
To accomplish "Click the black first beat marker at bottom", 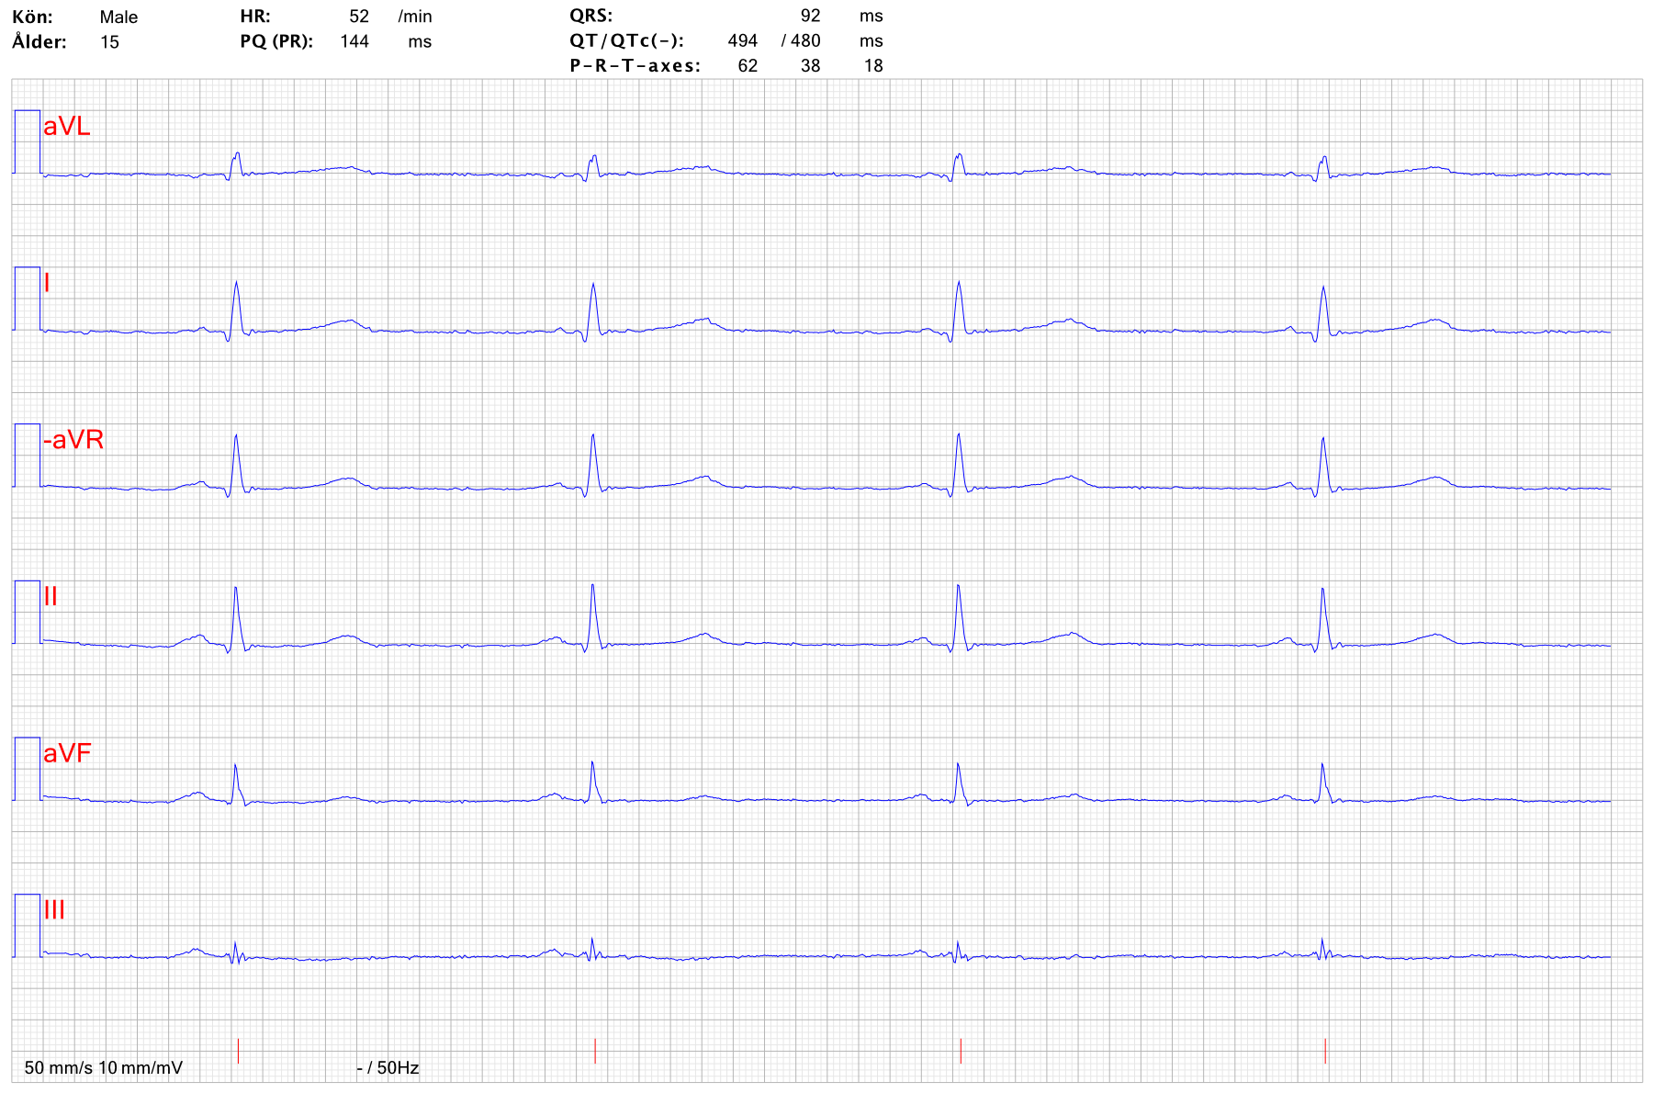I will tap(238, 1051).
